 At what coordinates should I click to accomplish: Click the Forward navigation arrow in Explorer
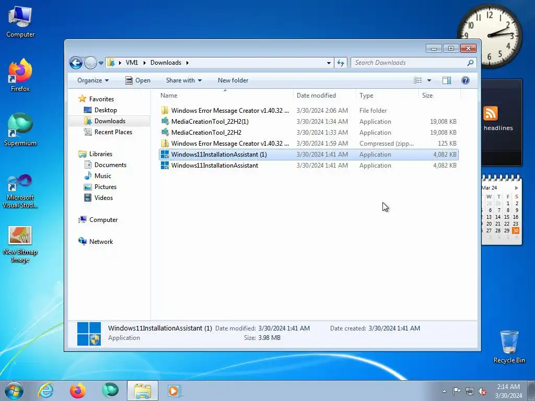(x=90, y=63)
